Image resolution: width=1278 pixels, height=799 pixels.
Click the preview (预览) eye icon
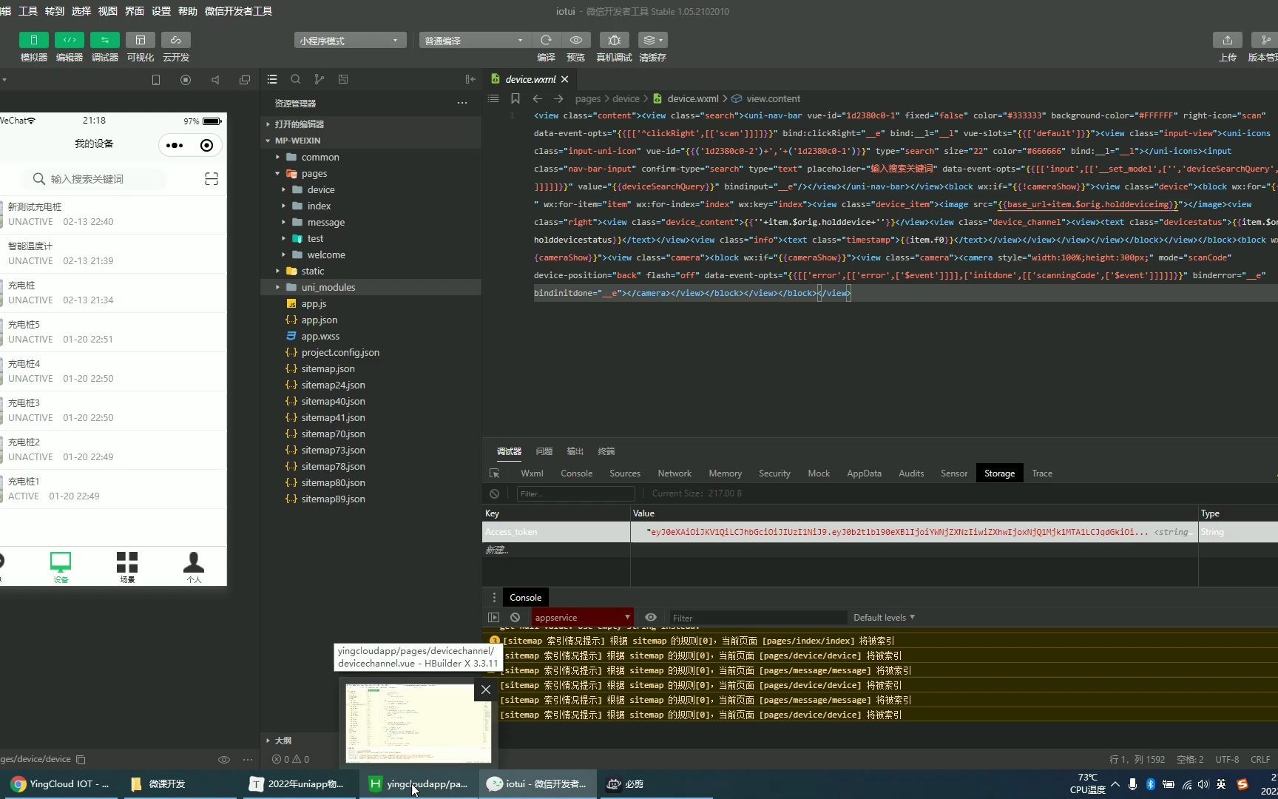pyautogui.click(x=576, y=40)
